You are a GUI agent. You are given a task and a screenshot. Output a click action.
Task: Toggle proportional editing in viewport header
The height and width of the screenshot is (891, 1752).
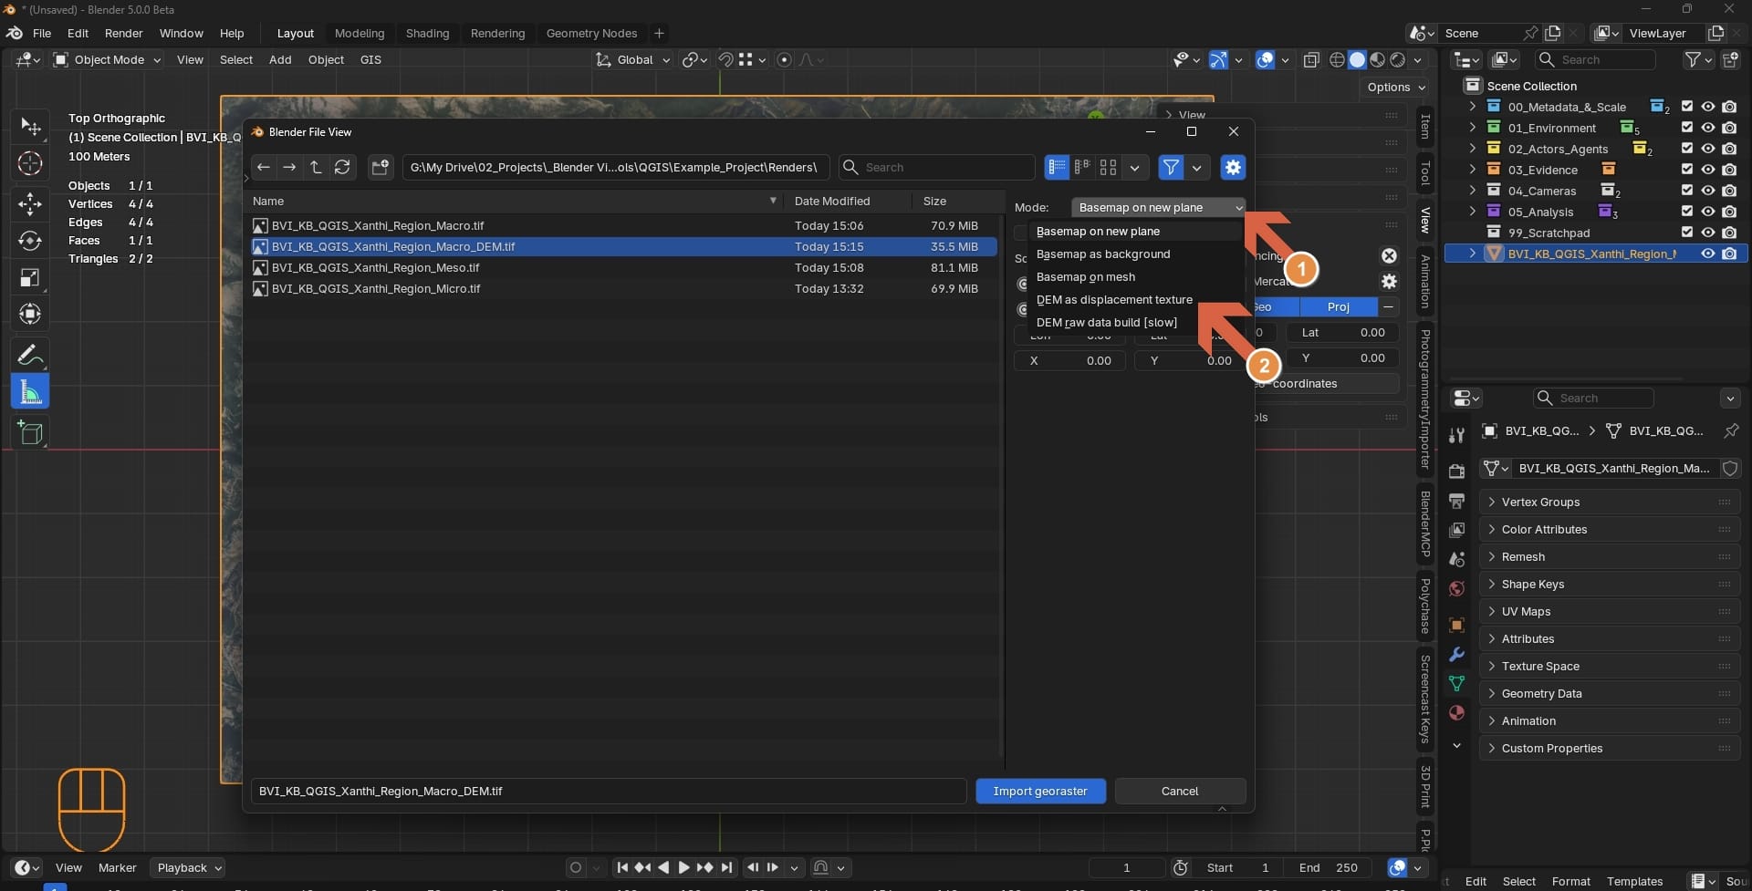pos(784,59)
